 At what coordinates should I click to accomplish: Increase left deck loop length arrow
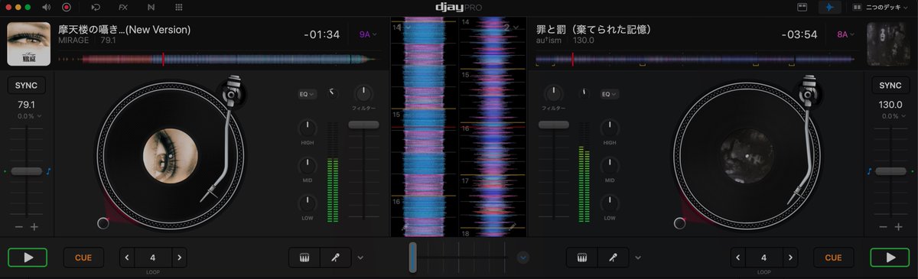tap(180, 258)
